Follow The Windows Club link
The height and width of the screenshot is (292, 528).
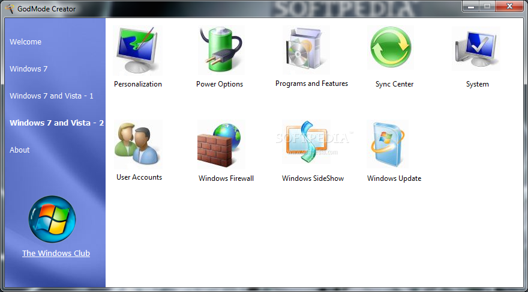click(x=56, y=253)
